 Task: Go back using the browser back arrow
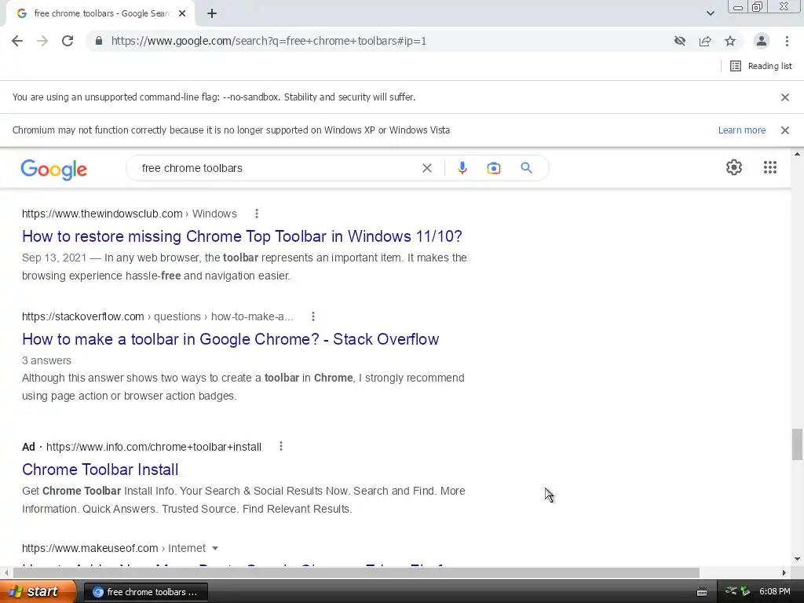[x=17, y=41]
